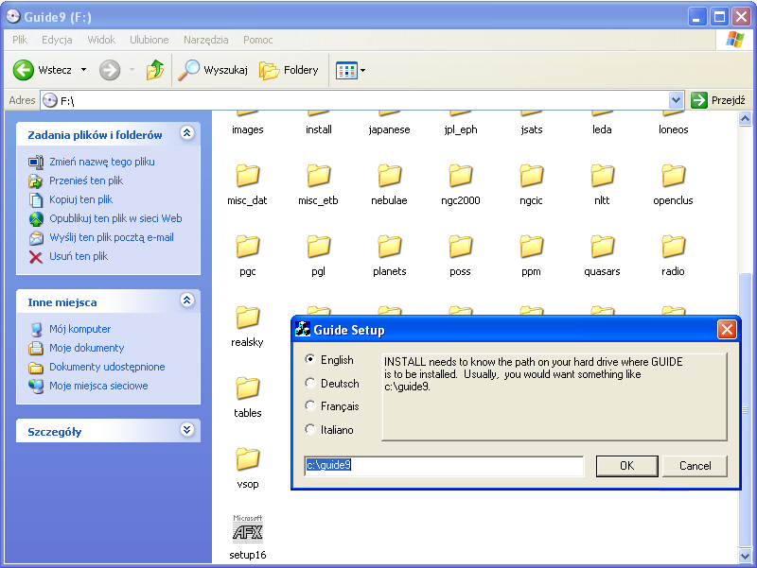Select the planets folder

click(x=389, y=256)
